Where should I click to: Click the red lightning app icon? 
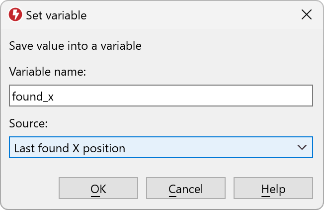click(15, 15)
